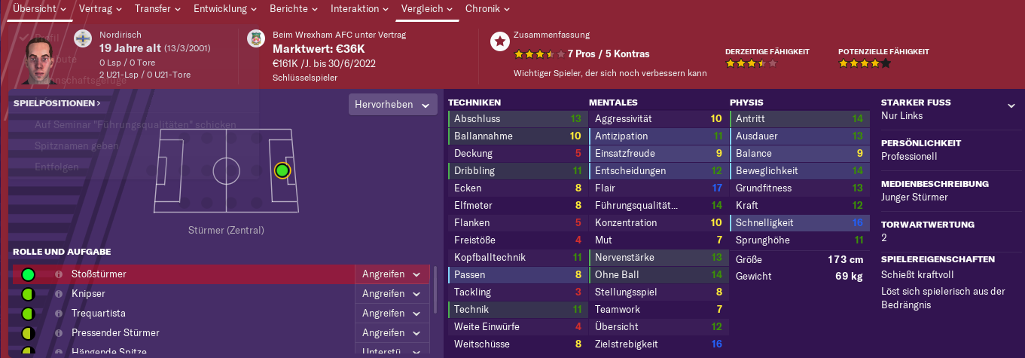Viewport: 1025px width, 358px height.
Task: Click the Northern Ireland flag icon
Action: click(82, 39)
